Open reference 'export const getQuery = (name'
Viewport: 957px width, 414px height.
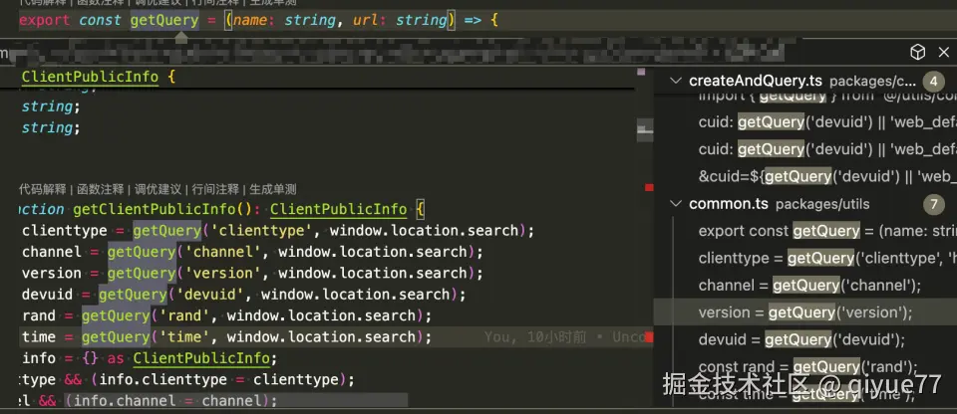click(x=827, y=231)
